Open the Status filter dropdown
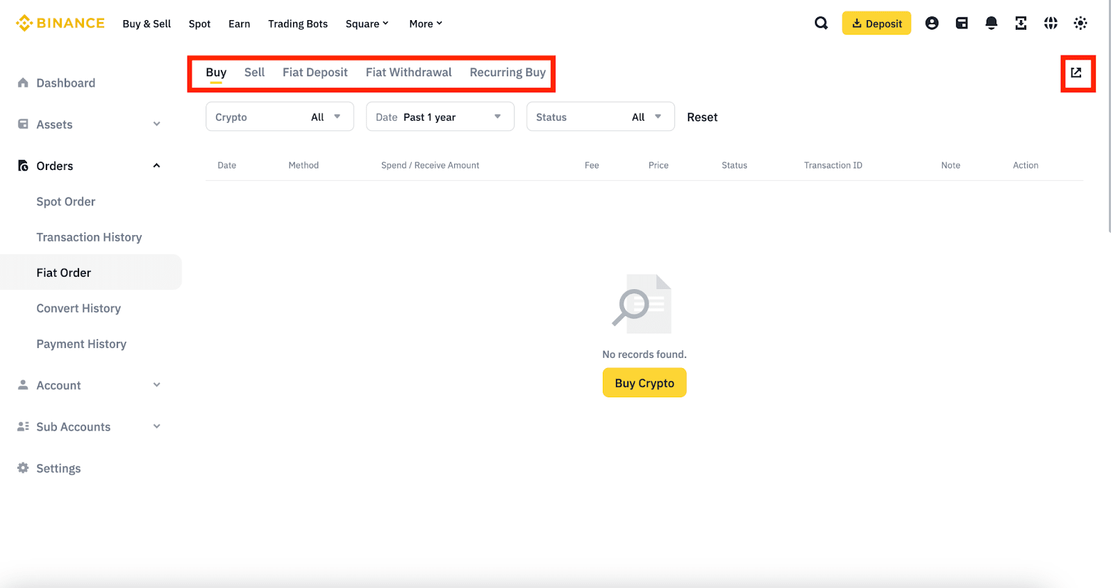1111x588 pixels. pos(601,116)
